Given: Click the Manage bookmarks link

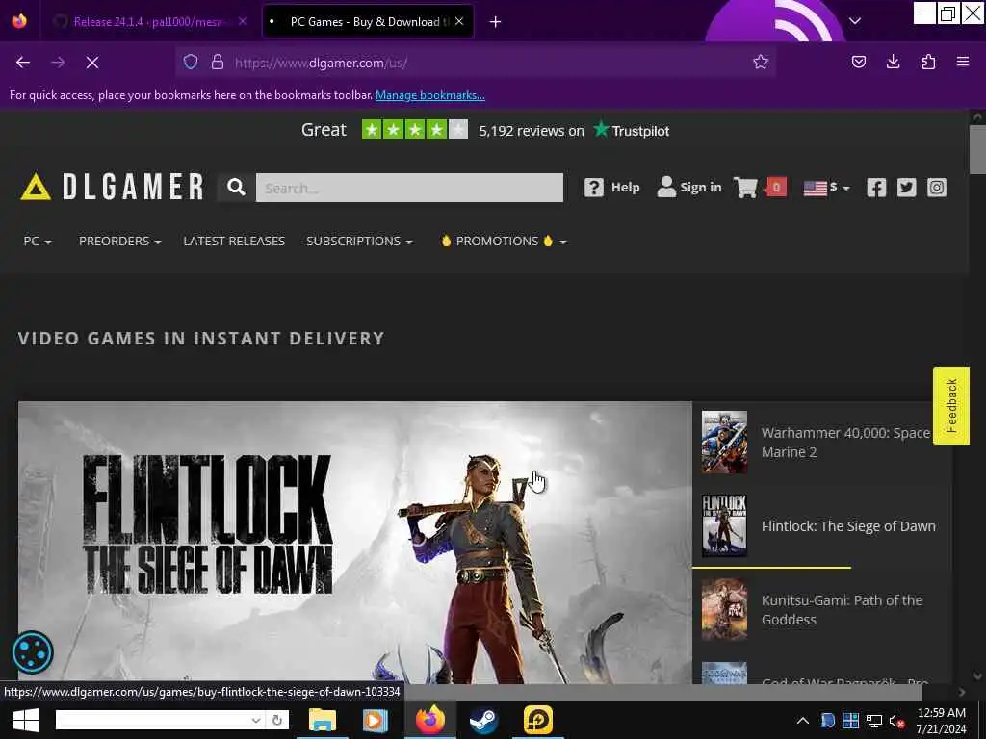Looking at the screenshot, I should [x=430, y=95].
